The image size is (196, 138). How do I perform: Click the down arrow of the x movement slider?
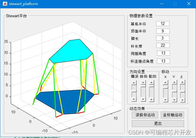coord(166,100)
